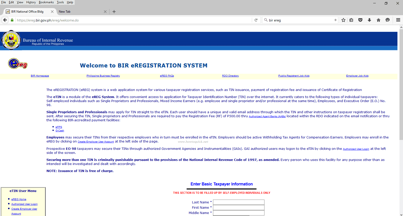Open a new tab with plus icon
Image resolution: width=403 pixels, height=216 pixels.
pos(114,12)
